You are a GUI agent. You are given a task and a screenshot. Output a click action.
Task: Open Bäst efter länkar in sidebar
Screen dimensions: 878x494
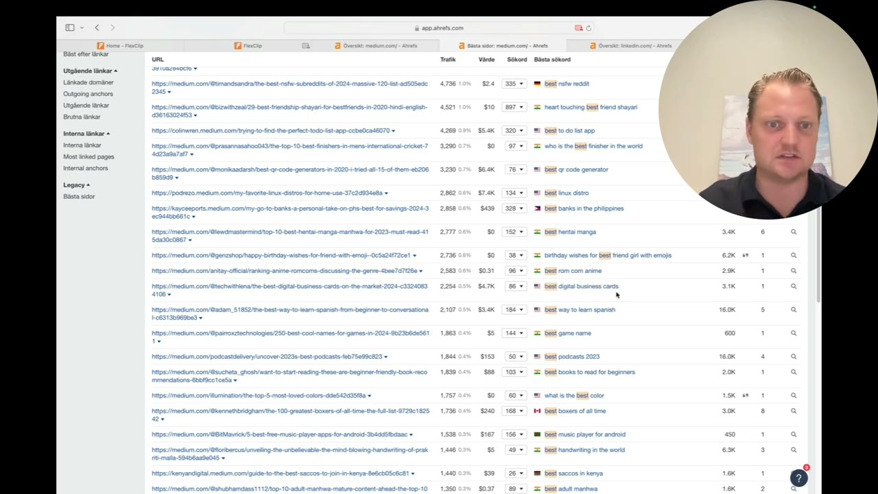pyautogui.click(x=86, y=54)
